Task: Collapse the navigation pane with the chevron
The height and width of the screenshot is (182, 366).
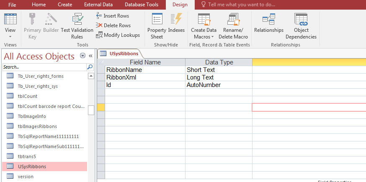Action: (x=90, y=56)
